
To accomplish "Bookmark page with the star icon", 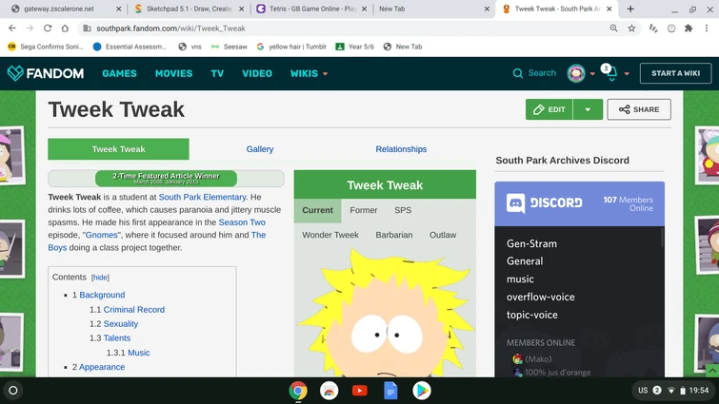I will point(631,29).
